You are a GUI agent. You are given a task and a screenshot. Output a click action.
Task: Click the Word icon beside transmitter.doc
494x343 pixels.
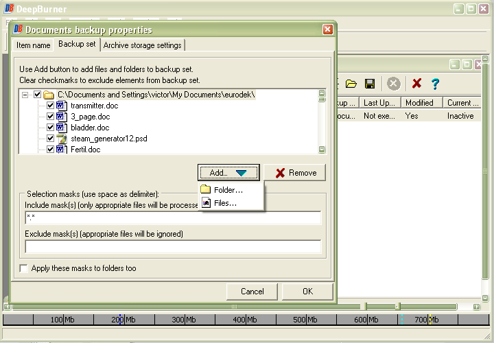pyautogui.click(x=62, y=106)
